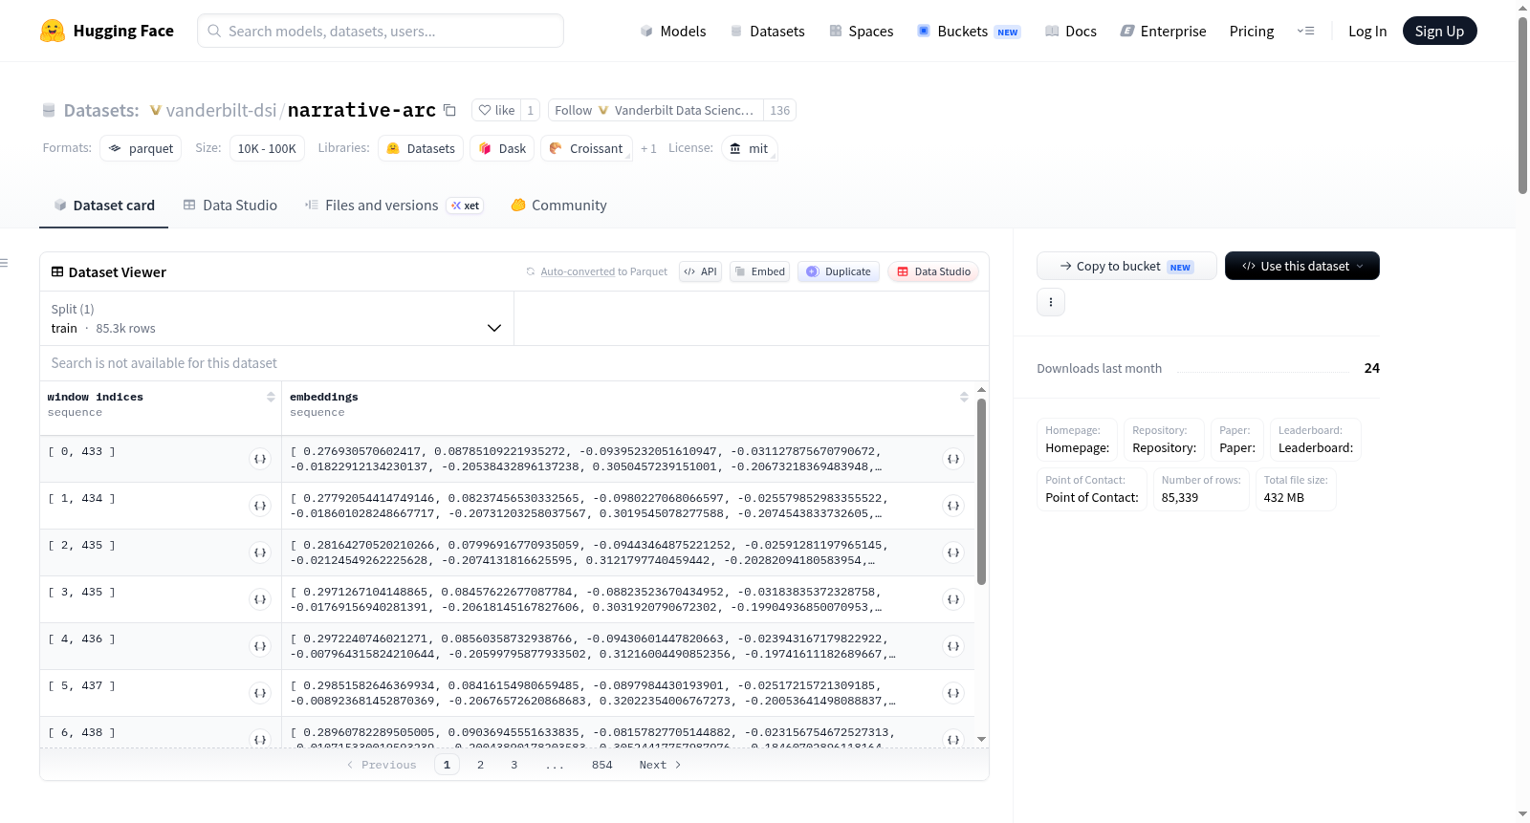
Task: Open Enterprise in the top navigation
Action: click(x=1163, y=31)
